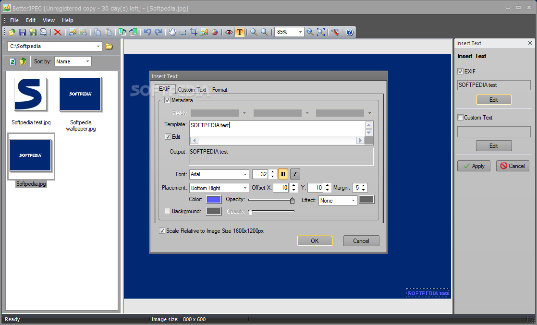
Task: Click the text Opacity slider handle
Action: point(292,200)
